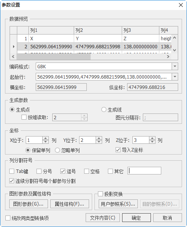Tick the 分号 separator checkbox
Viewport: 187px width, 227px height.
[39, 171]
